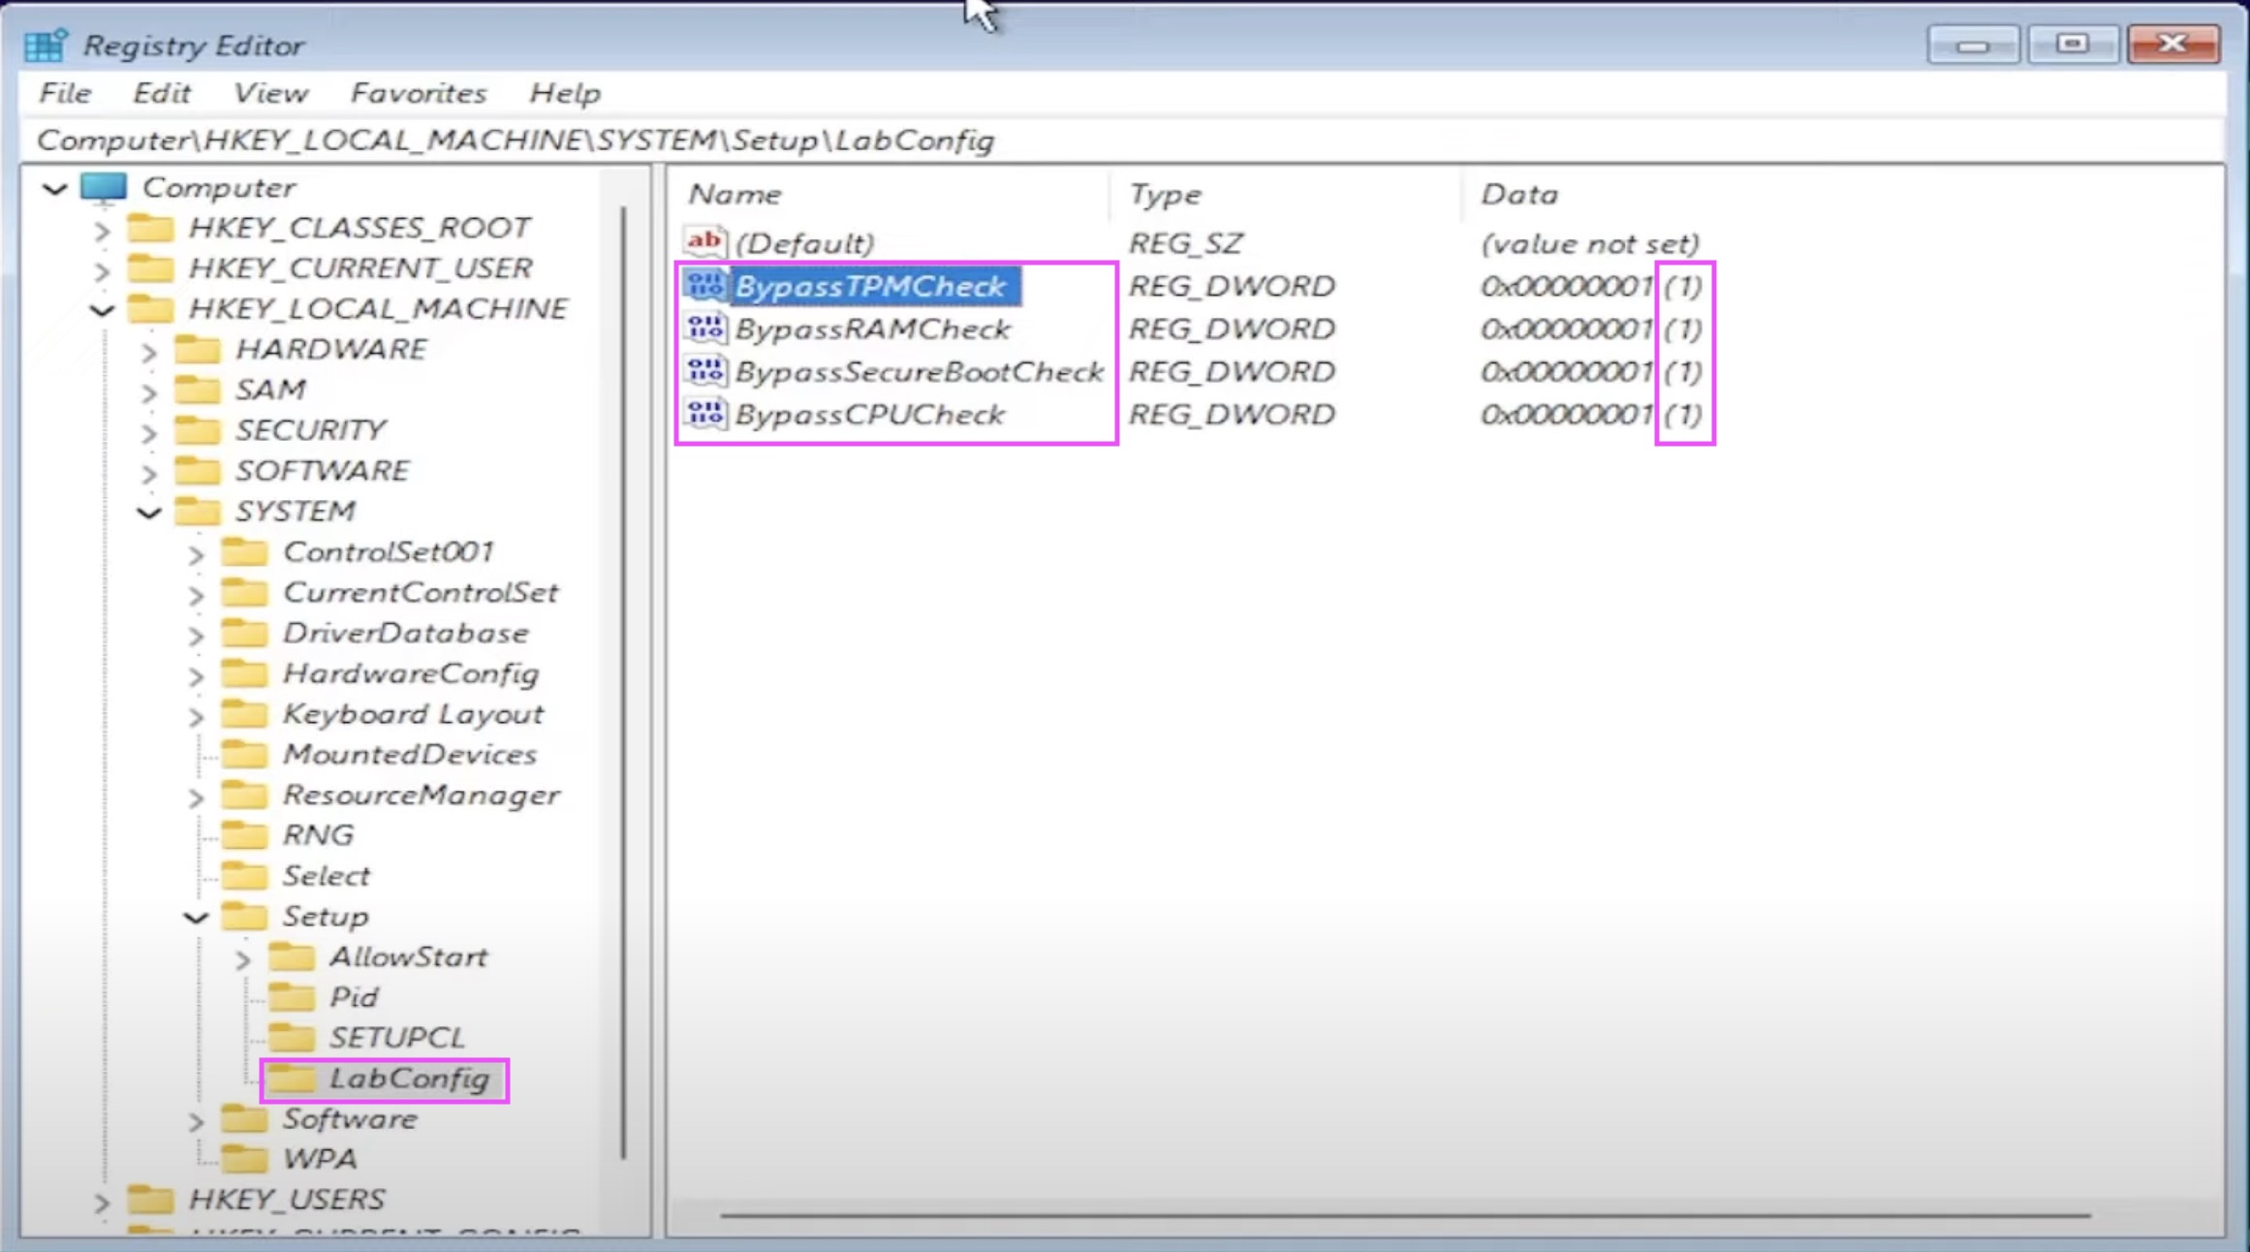
Task: Click the Name column header
Action: tap(734, 194)
